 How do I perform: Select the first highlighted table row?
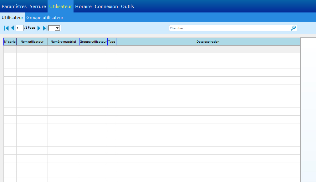click(151, 49)
